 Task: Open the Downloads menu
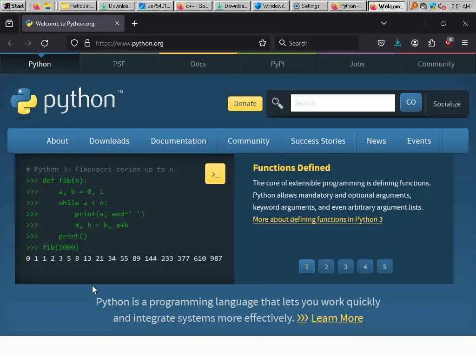coord(109,141)
